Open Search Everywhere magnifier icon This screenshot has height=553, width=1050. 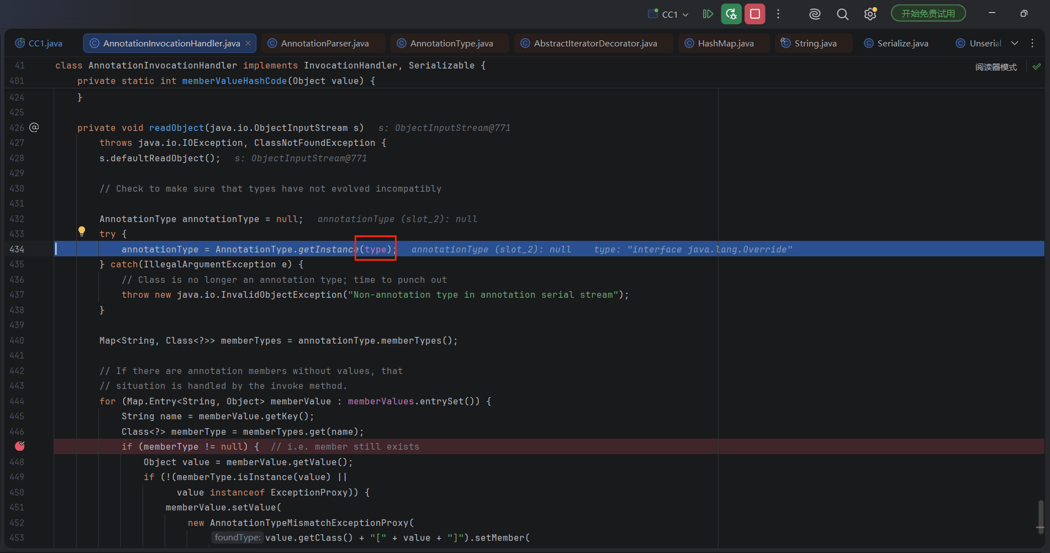(842, 14)
